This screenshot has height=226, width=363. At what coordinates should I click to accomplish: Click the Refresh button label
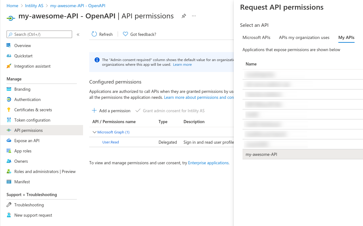click(x=106, y=34)
